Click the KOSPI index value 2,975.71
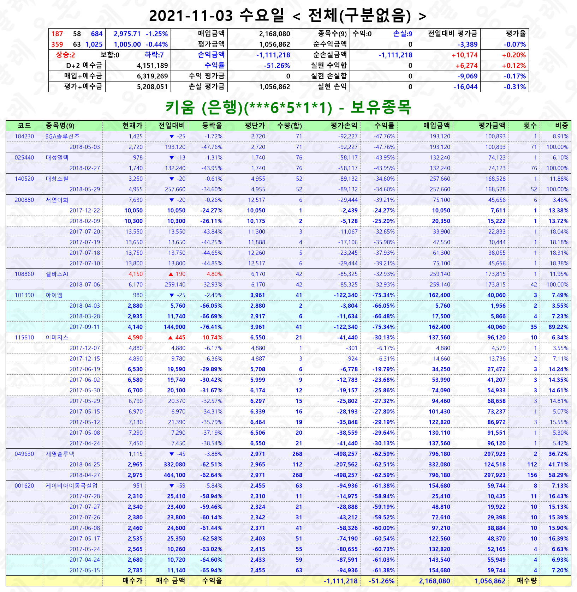 tap(127, 34)
